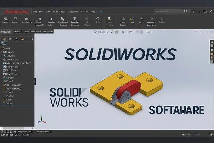The width and height of the screenshot is (214, 143).
Task: Switch to the Surfaces tab
Action: click(25, 31)
